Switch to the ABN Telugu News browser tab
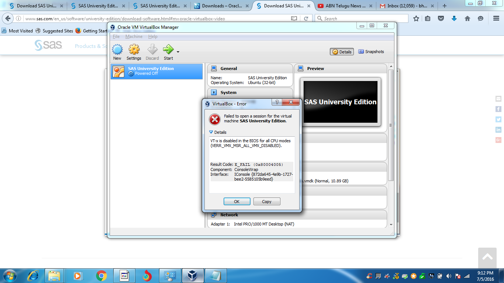 pyautogui.click(x=345, y=6)
